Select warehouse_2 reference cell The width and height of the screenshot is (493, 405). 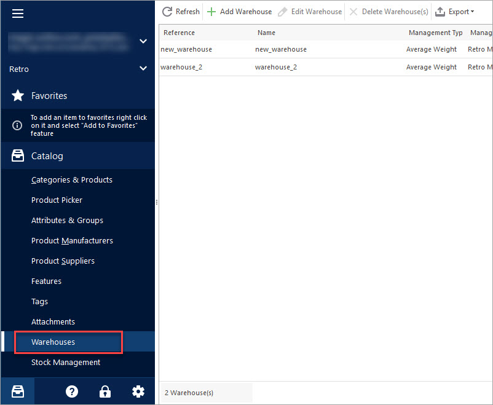[x=181, y=67]
